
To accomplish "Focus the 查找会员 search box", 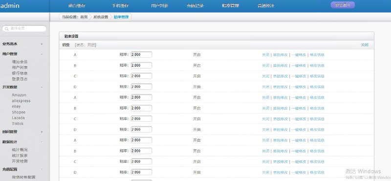I will (x=24, y=29).
